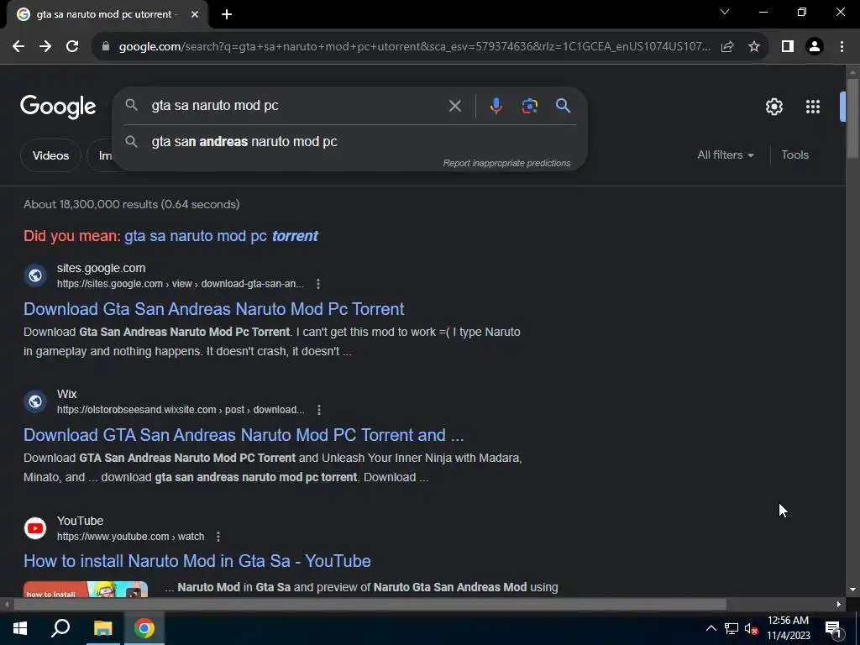This screenshot has height=645, width=860.
Task: Open more options for sites.google.com result
Action: pos(318,284)
